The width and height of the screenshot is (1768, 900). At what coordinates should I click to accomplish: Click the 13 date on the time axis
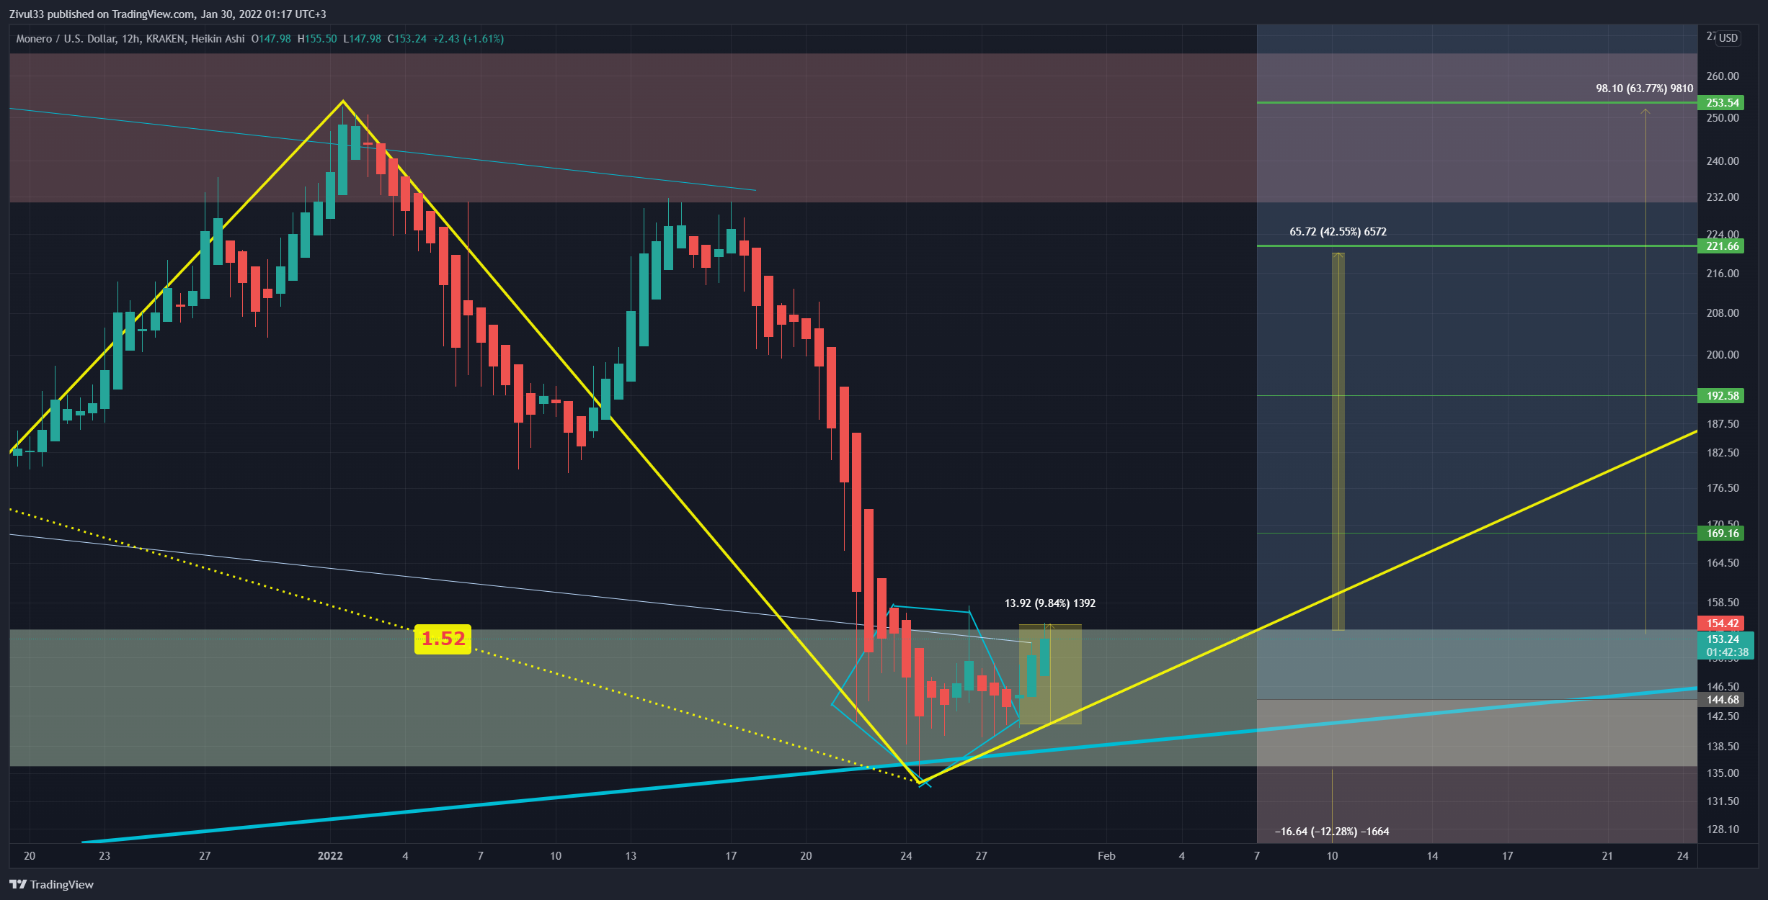(x=631, y=856)
